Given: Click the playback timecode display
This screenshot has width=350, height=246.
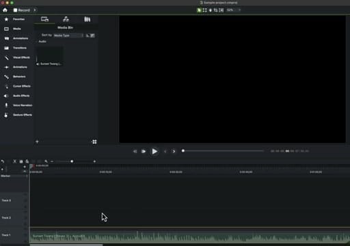Looking at the screenshot, I should pos(289,151).
